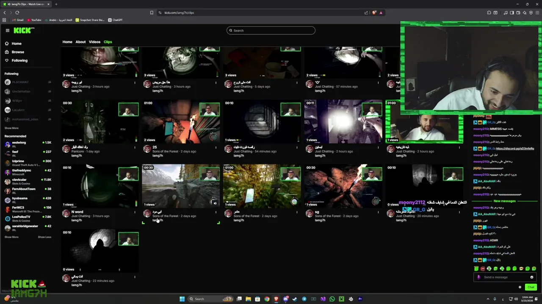Select the Iamg7h Clips browser tab
This screenshot has height=304, width=542.
click(x=26, y=4)
